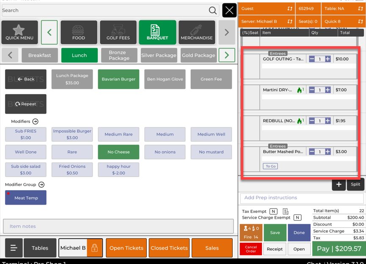Viewport: 366px width, 264px height.
Task: Click the search magnifier icon
Action: (213, 11)
